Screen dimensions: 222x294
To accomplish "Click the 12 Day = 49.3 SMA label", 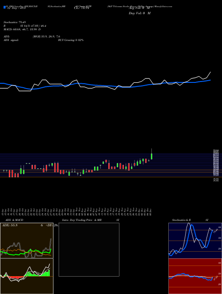I will click(x=16, y=8).
